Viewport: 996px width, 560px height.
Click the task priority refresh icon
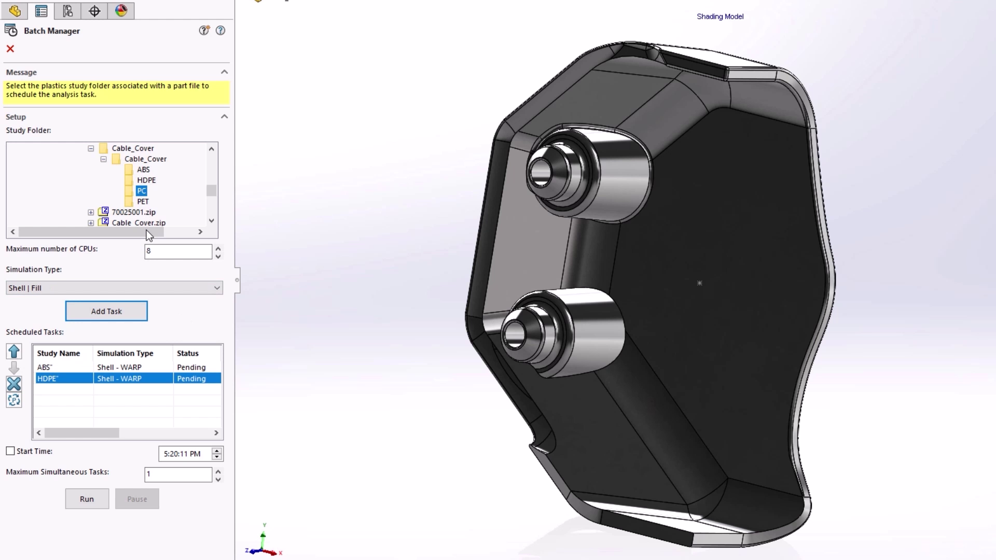(14, 400)
